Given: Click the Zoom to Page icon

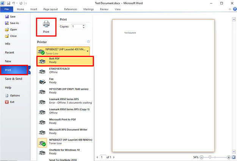Looking at the screenshot, I should pos(234,157).
